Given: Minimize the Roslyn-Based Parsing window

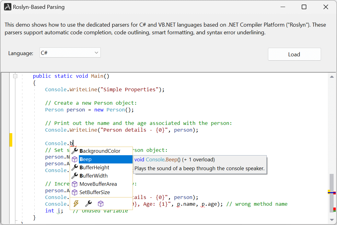Looking at the screenshot, I should [x=283, y=7].
